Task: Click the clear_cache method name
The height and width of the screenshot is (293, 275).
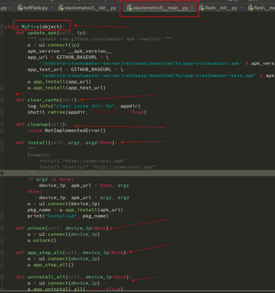Action: point(43,100)
